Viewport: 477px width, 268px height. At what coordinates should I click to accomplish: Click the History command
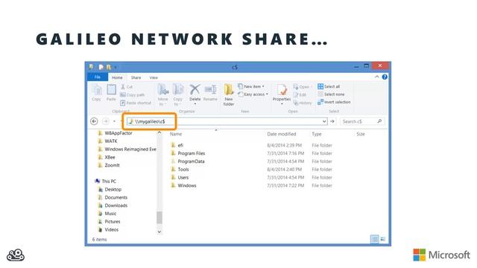(303, 103)
